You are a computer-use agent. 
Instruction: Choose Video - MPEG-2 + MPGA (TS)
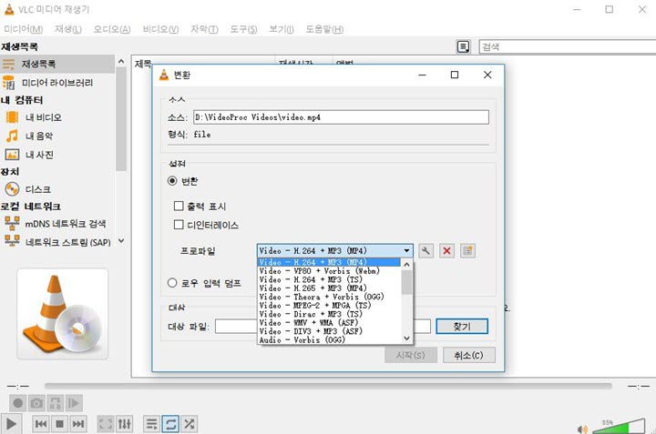point(329,306)
